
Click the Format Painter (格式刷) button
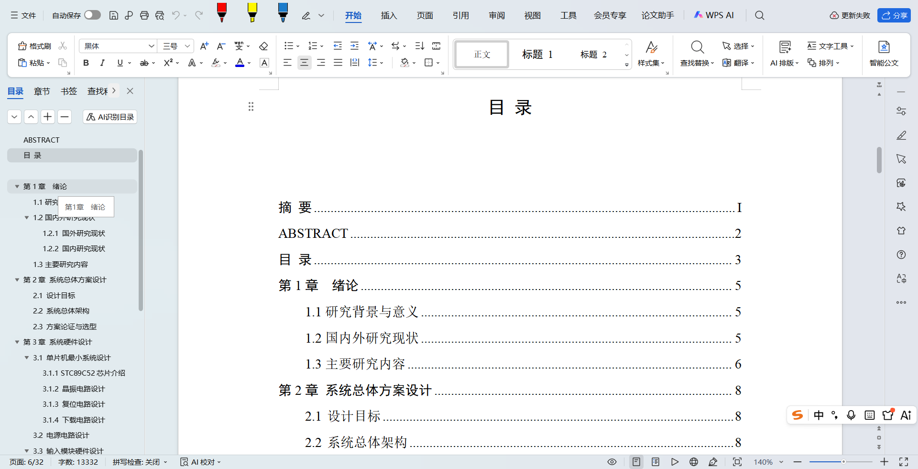click(34, 46)
